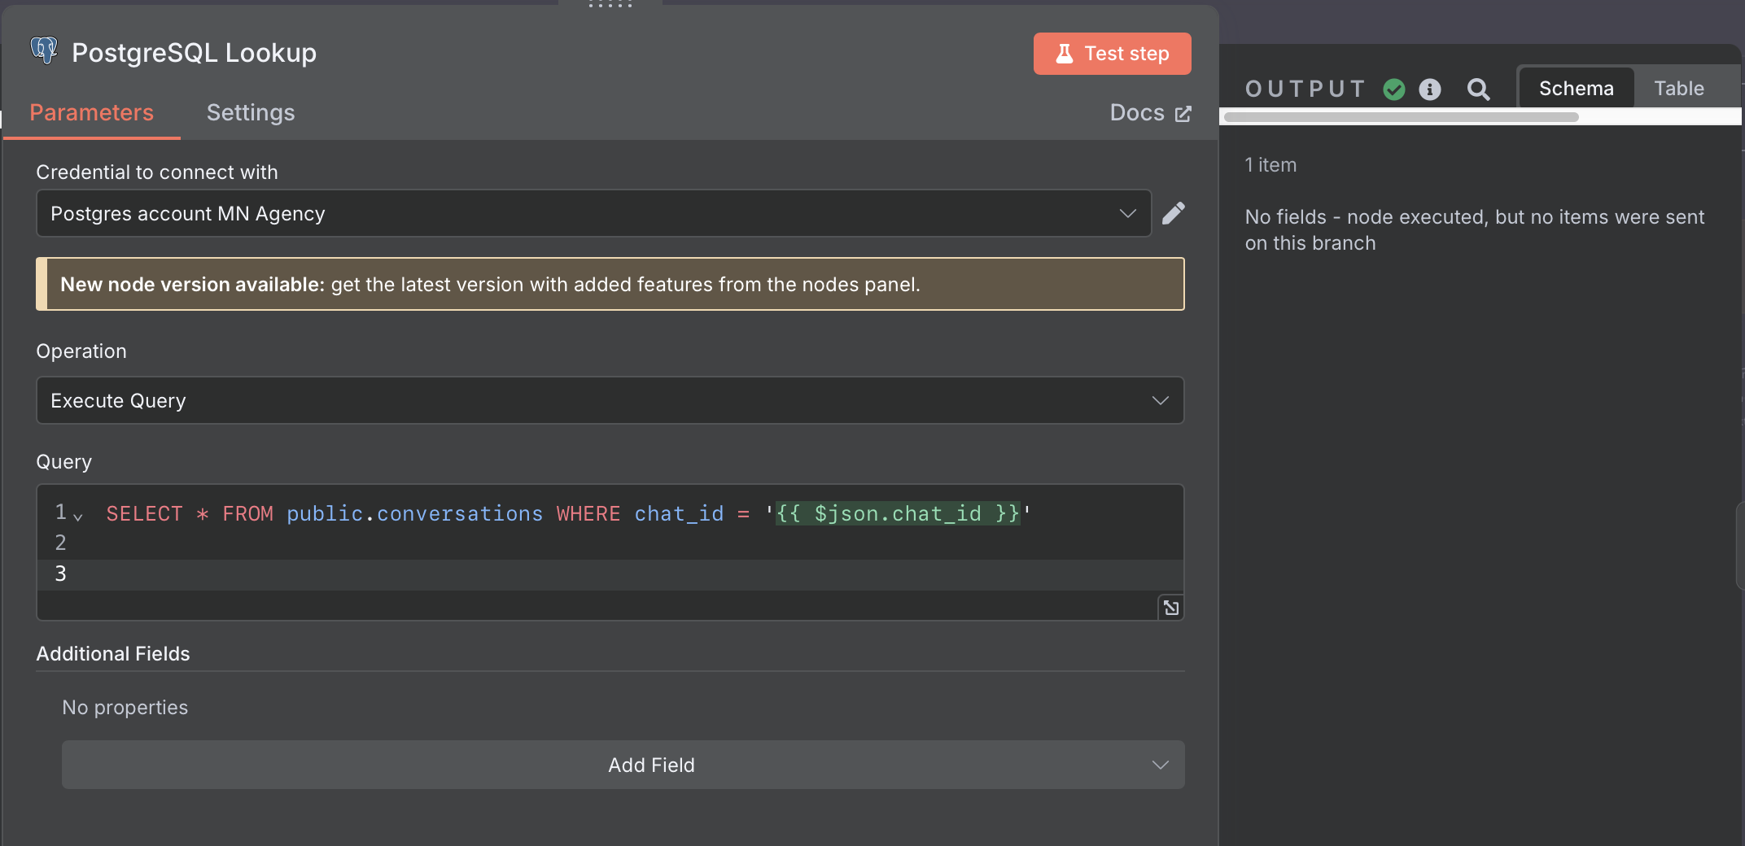
Task: Click the 'No fields - node executed' message
Action: coord(1474,230)
